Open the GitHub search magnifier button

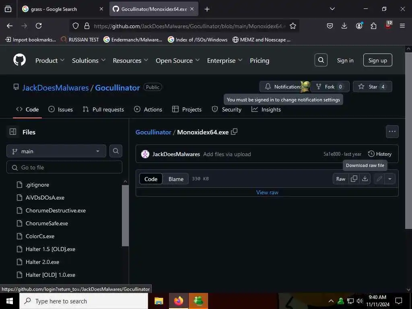tap(321, 60)
